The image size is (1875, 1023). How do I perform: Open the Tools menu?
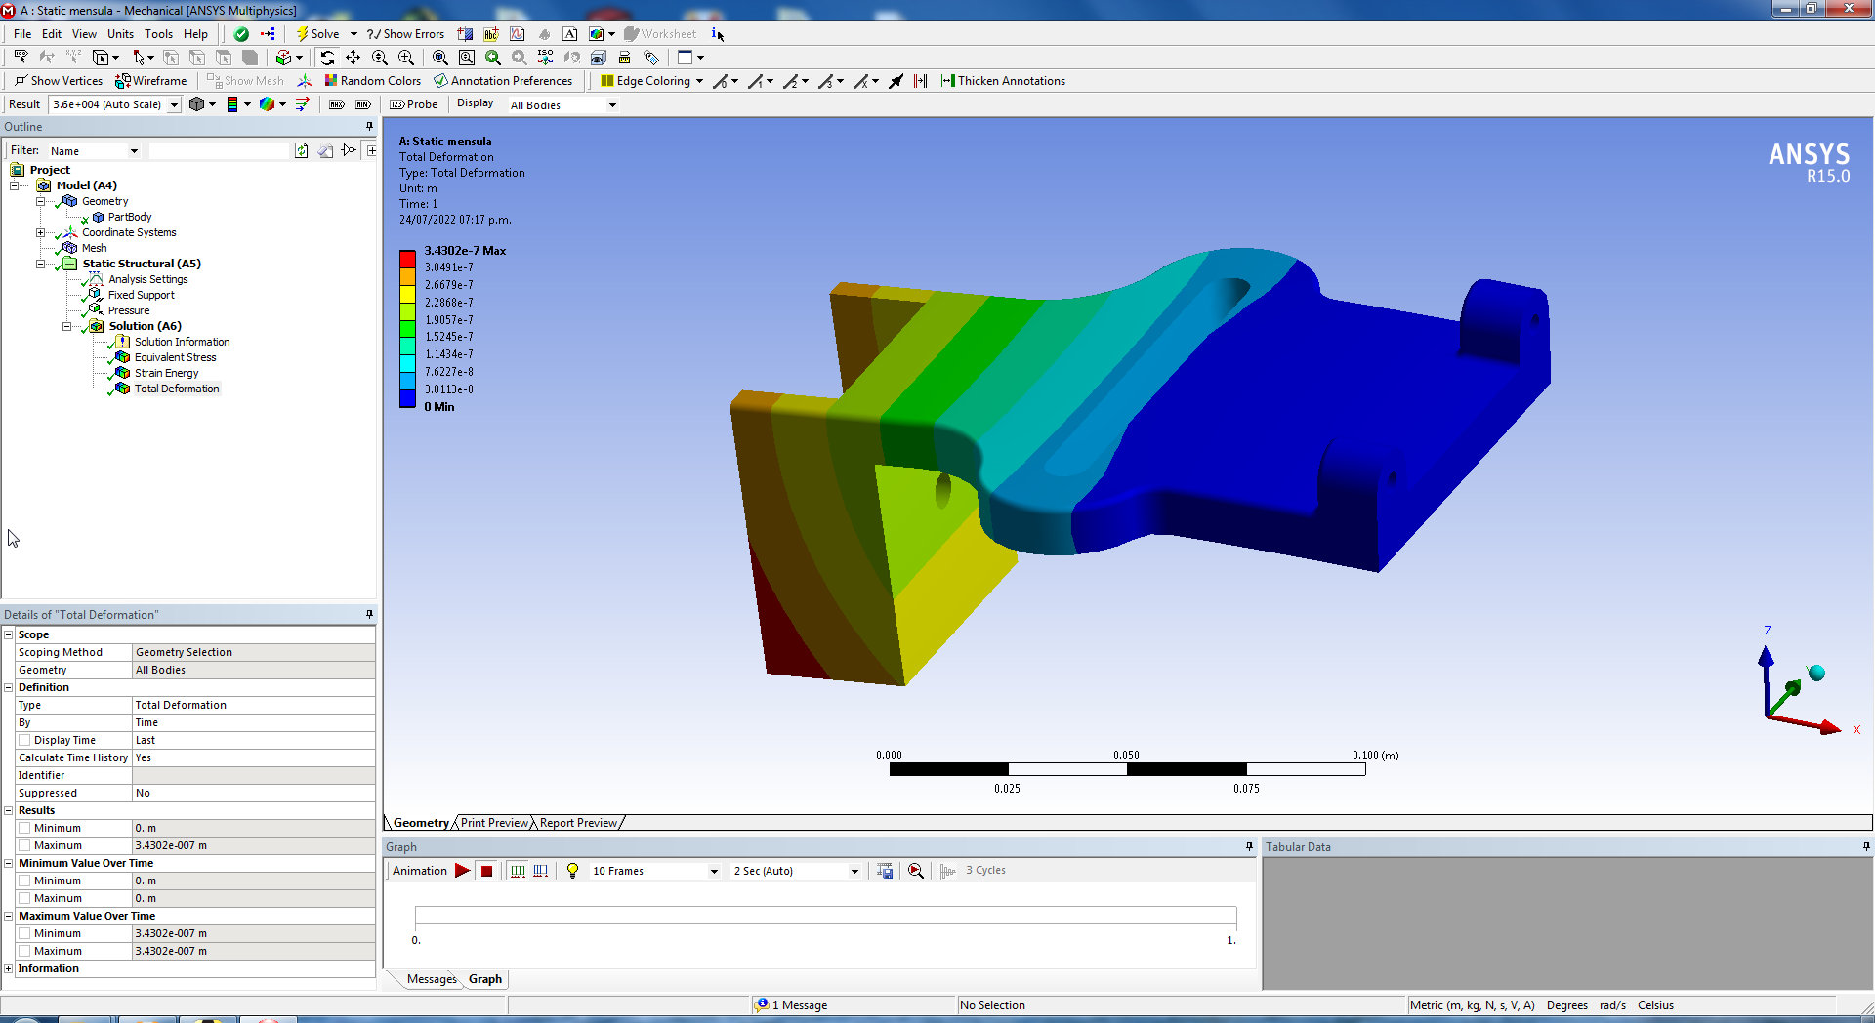(158, 34)
